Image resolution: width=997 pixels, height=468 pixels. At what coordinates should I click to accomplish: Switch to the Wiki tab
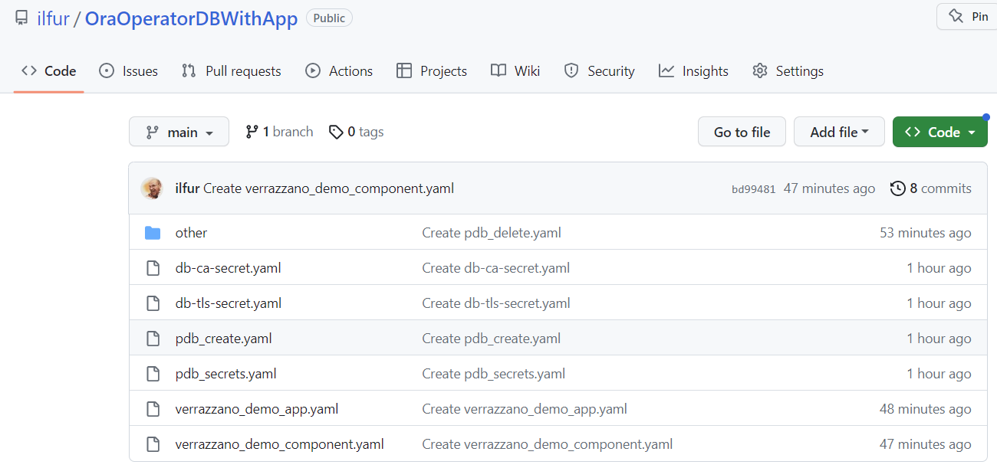(515, 70)
